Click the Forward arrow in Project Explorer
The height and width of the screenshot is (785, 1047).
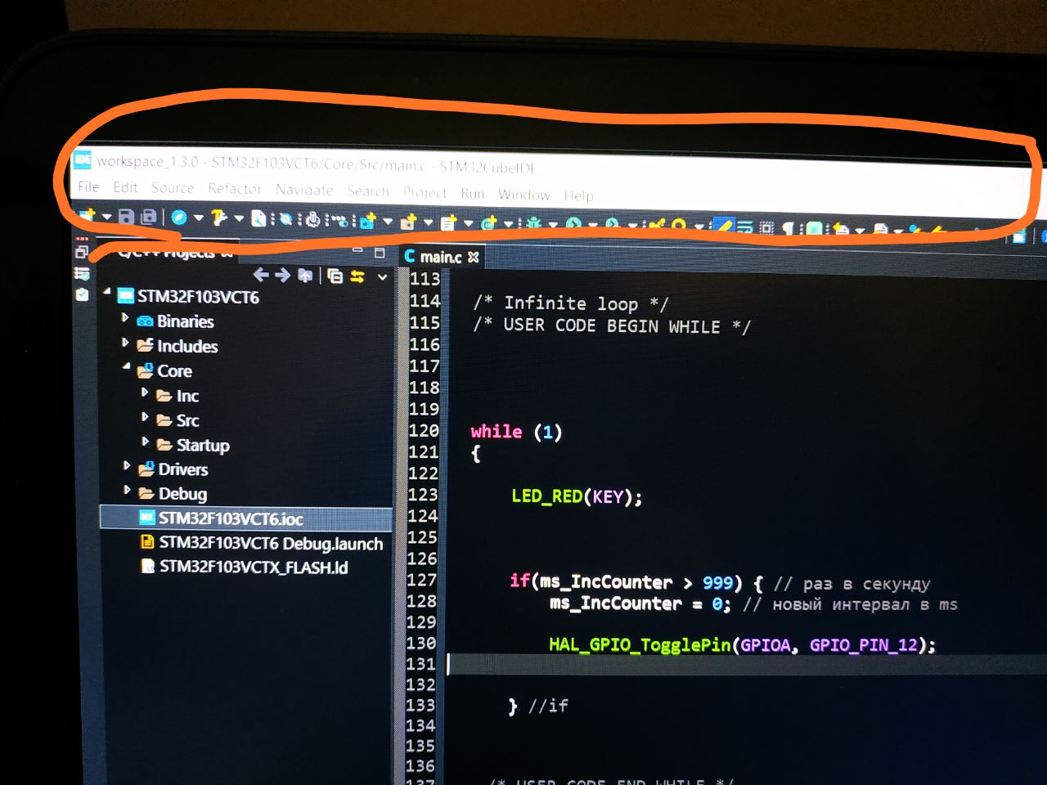[x=283, y=275]
